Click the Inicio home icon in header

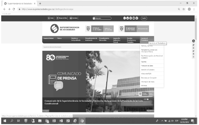pos(51,18)
